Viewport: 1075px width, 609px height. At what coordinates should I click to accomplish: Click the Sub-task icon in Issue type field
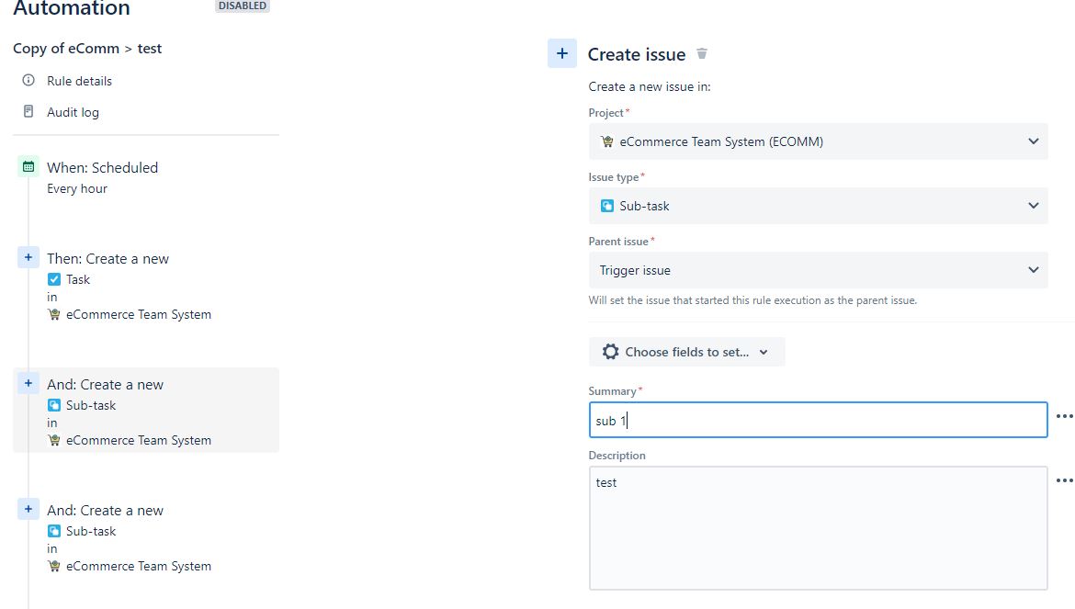[x=606, y=206]
